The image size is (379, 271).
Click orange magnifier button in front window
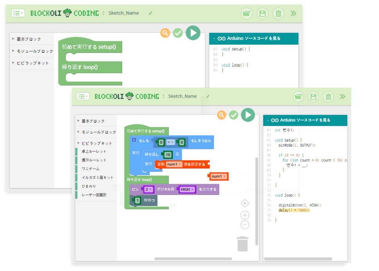coord(221,115)
